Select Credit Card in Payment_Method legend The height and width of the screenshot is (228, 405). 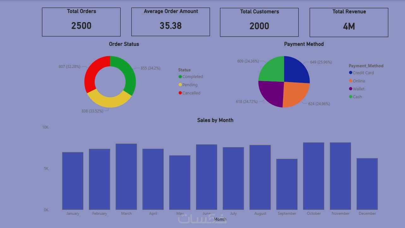pos(361,73)
